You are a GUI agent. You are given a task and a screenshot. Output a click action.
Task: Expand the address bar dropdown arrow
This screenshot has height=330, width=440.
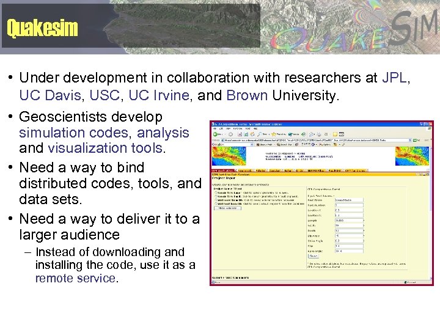[410, 140]
